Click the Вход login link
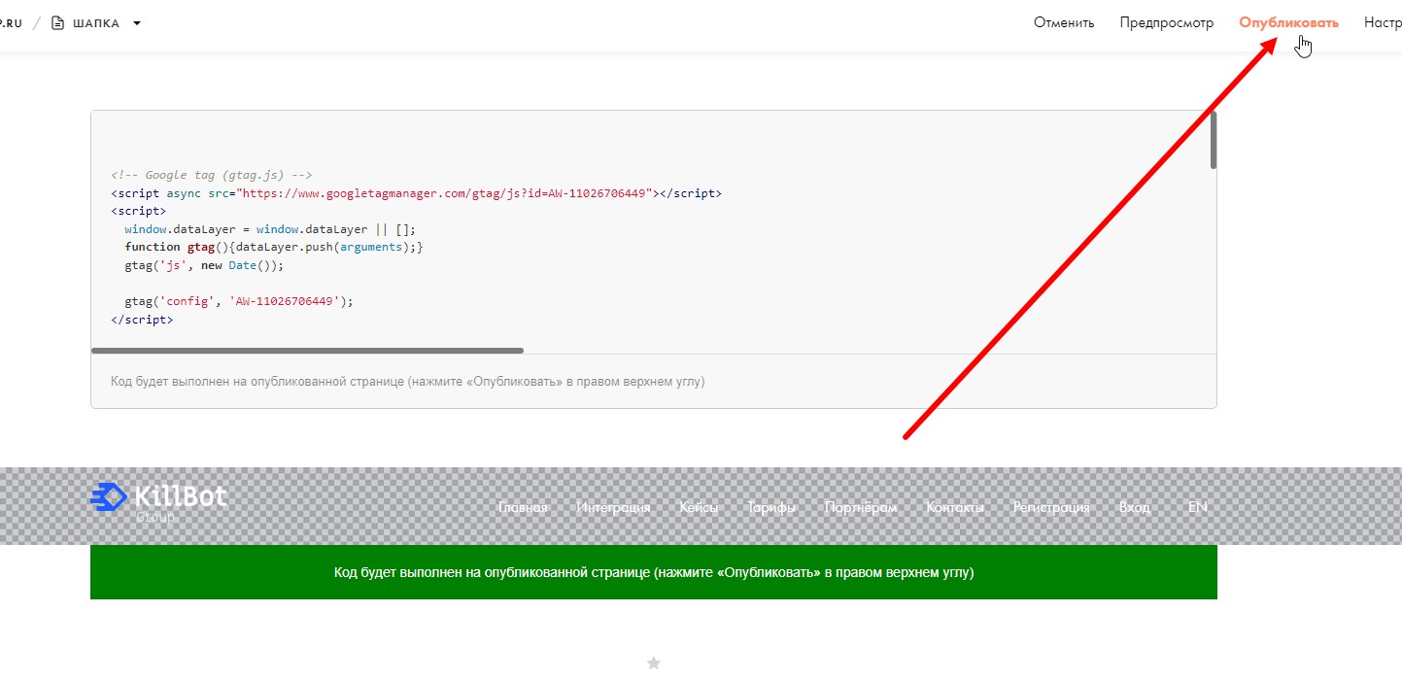Viewport: 1402px width, 680px height. point(1134,507)
